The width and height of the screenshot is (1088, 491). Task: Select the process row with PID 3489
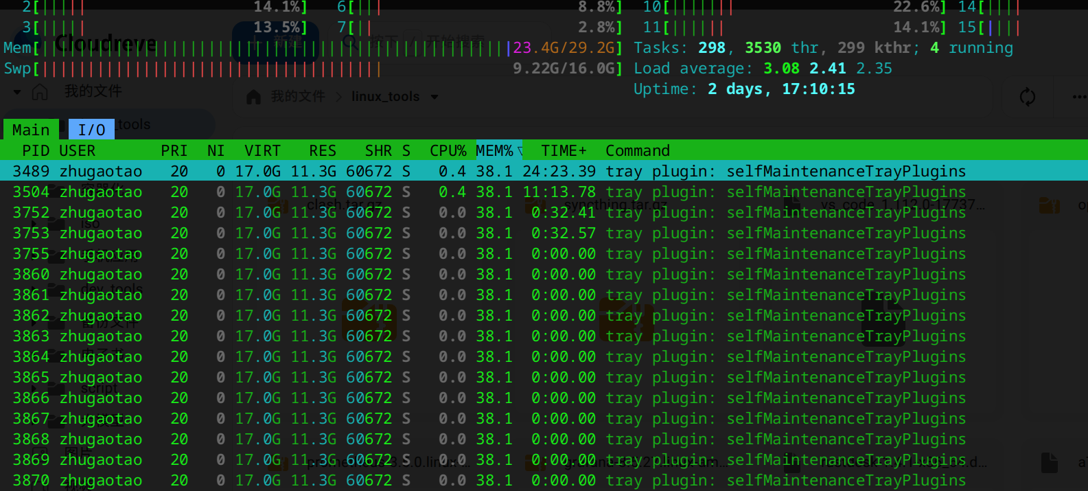544,171
